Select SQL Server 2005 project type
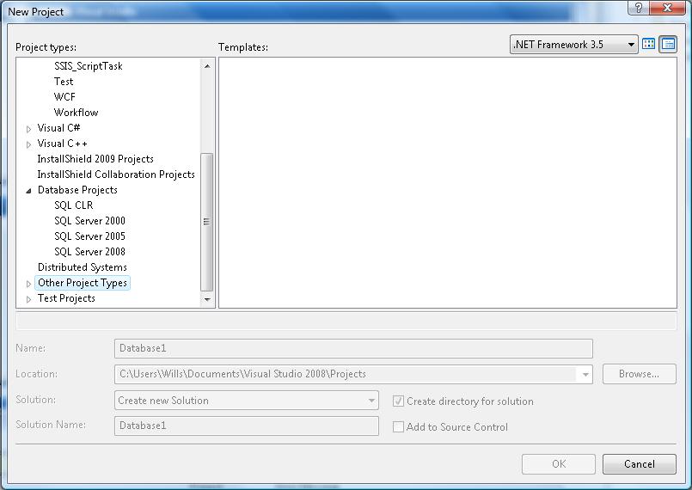The height and width of the screenshot is (490, 692). tap(89, 236)
